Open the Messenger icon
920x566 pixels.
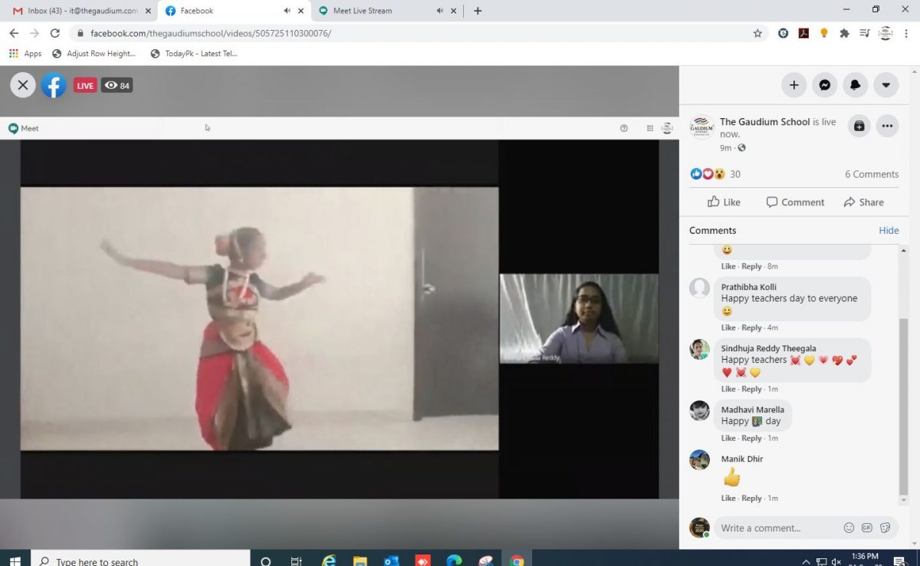(824, 85)
